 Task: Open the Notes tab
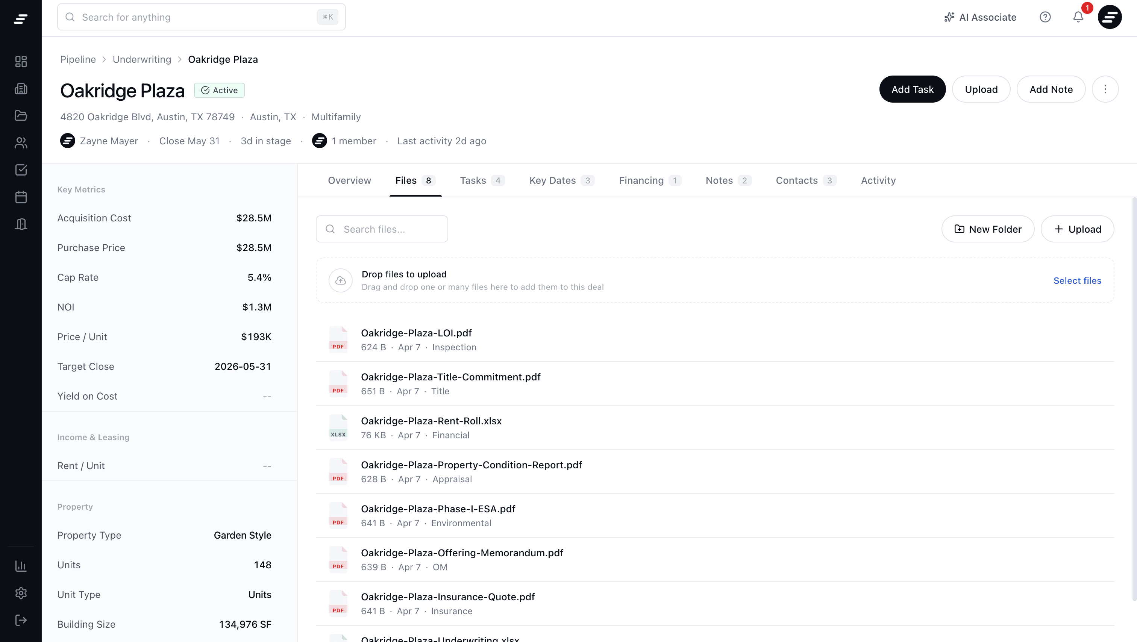[719, 180]
